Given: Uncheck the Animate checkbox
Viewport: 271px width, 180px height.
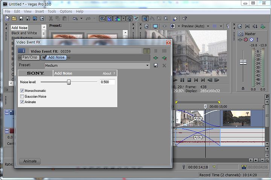Looking at the screenshot, I should tap(22, 102).
